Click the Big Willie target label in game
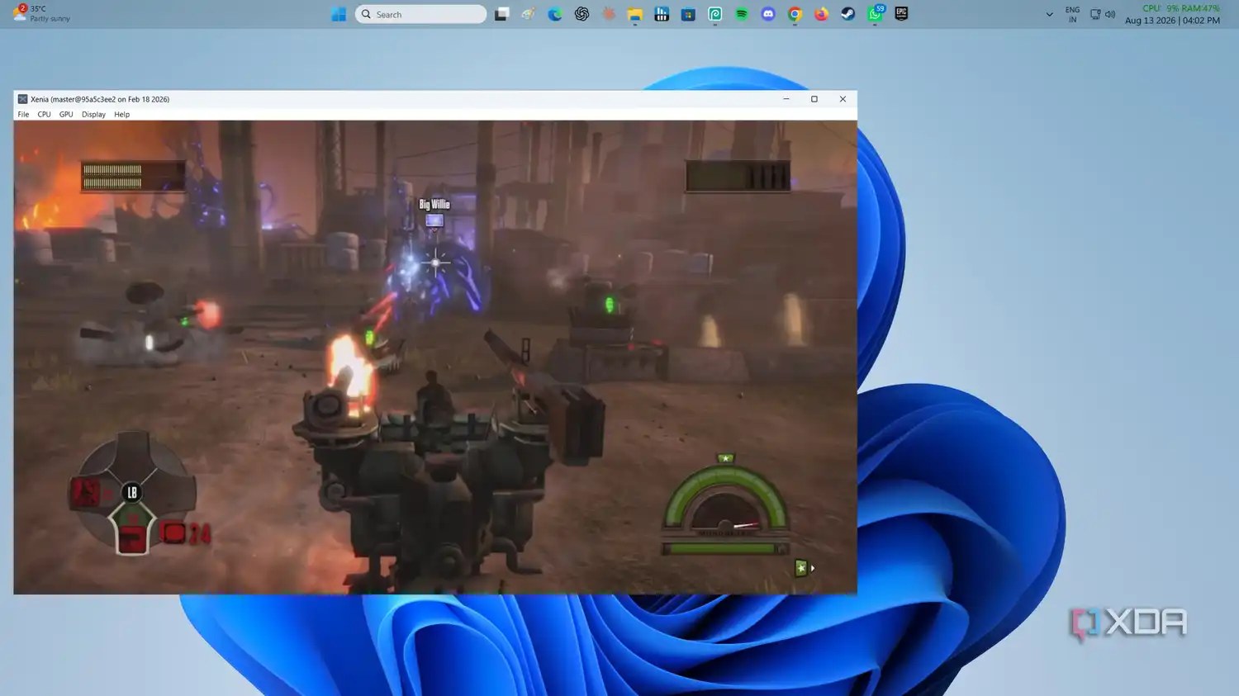Viewport: 1239px width, 696px height. click(x=434, y=204)
